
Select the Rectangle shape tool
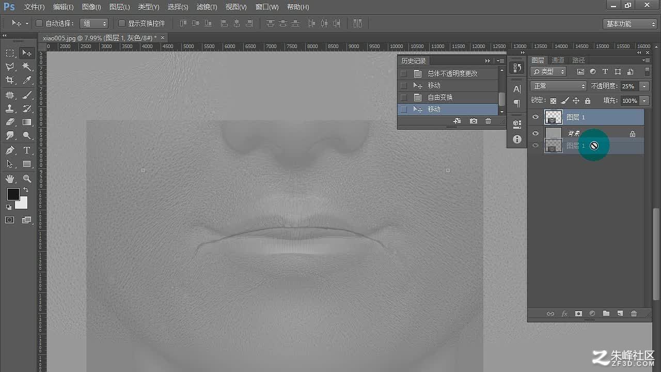pos(27,164)
